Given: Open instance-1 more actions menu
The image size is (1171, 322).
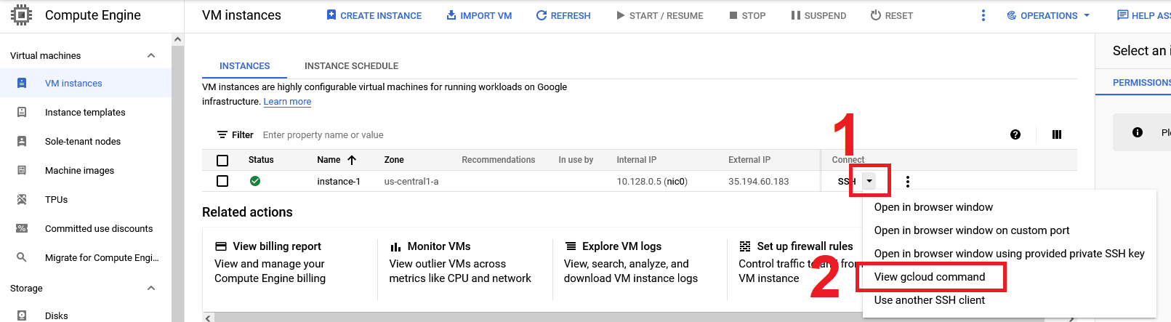Looking at the screenshot, I should coord(907,182).
